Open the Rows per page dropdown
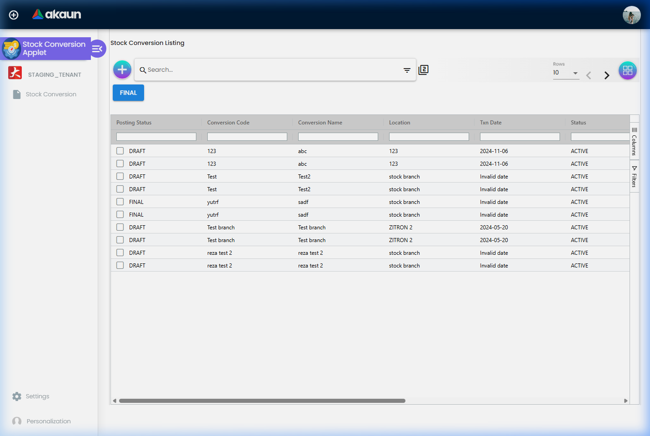Image resolution: width=650 pixels, height=436 pixels. point(565,73)
